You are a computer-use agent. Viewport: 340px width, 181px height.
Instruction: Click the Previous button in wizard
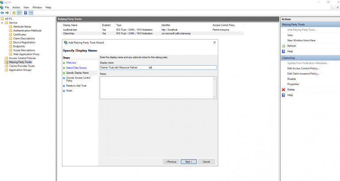(171, 161)
